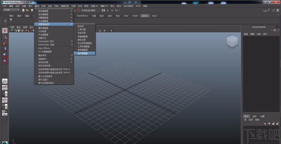Image resolution: width=281 pixels, height=144 pixels.
Task: Click the view cube in the viewport
Action: click(232, 42)
